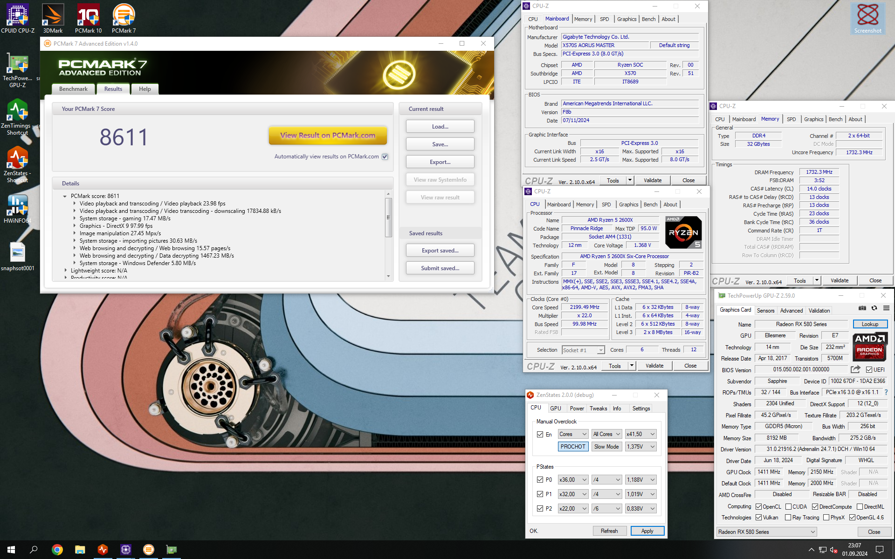Open Sensors tab in GPU-Z
Viewport: 895px width, 559px height.
[765, 311]
